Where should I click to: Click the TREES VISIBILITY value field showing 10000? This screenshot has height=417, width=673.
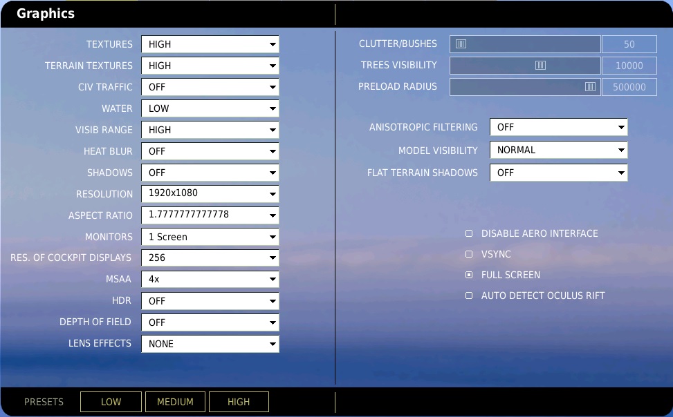click(629, 66)
